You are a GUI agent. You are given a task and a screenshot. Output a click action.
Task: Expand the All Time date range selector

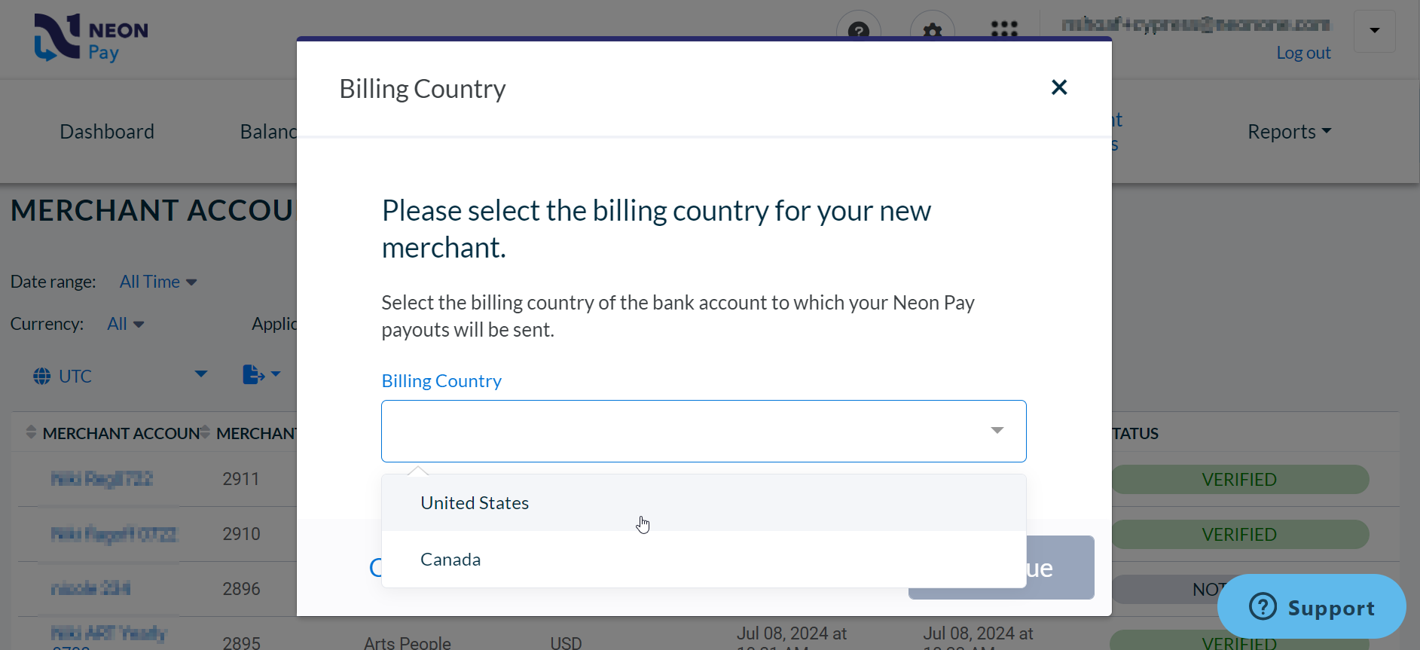point(157,281)
